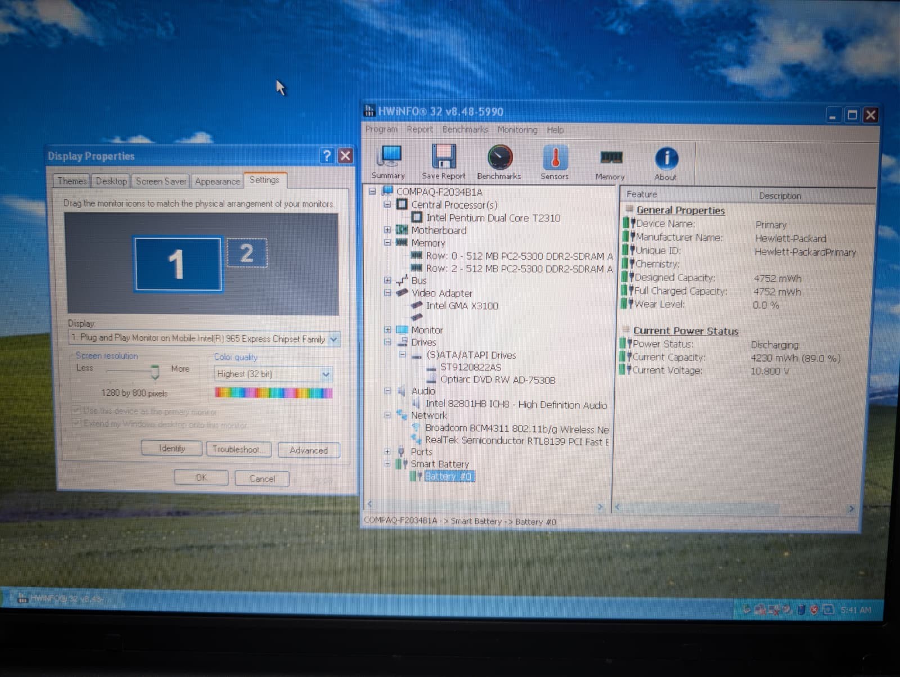Click monitor 2 thumbnail in Display Properties

click(247, 253)
